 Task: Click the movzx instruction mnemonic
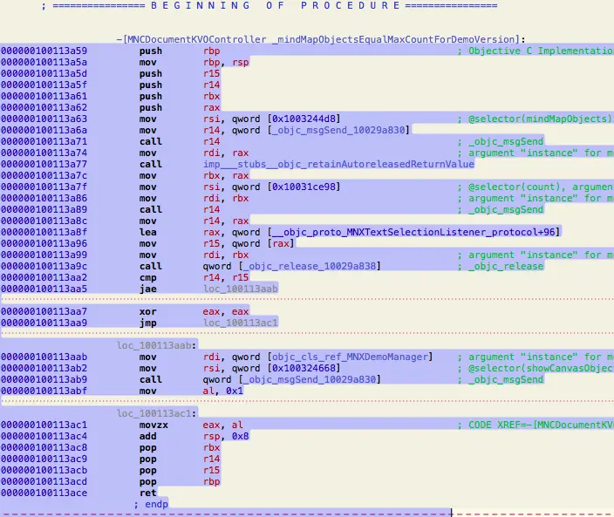(153, 425)
